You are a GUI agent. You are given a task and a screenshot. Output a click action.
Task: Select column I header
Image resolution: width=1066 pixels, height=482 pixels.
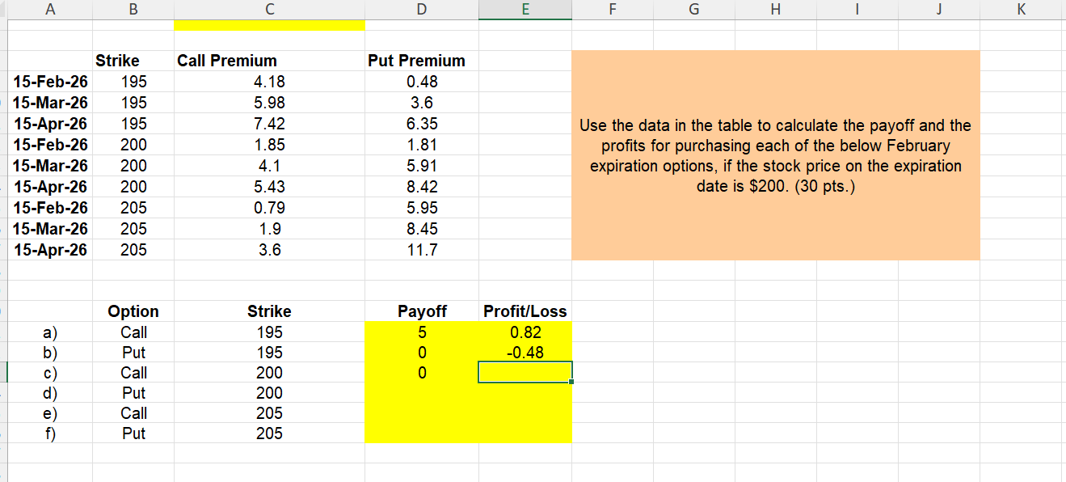(x=857, y=10)
